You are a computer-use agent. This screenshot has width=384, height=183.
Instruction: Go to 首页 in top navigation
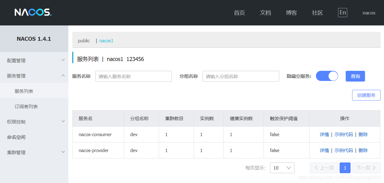click(x=239, y=13)
